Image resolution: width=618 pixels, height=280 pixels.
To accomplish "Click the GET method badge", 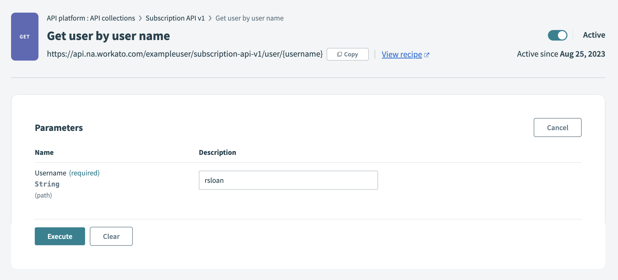I will tap(24, 36).
